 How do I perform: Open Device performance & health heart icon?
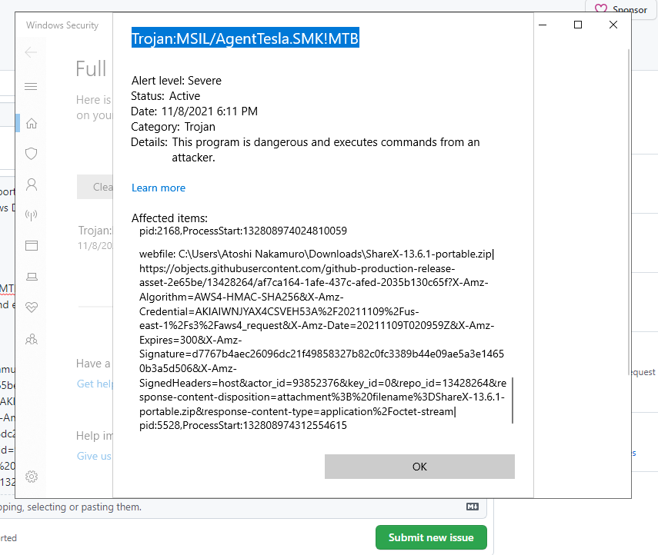click(32, 307)
